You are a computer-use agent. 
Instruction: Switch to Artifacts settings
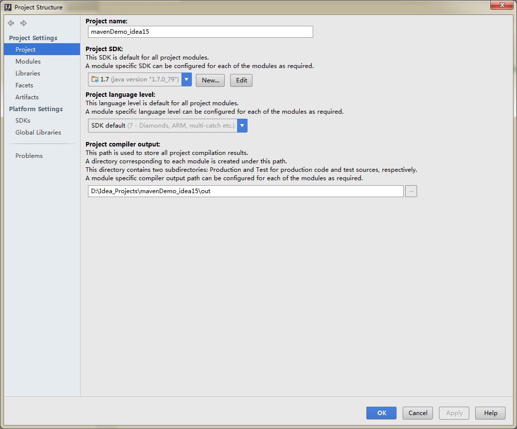pyautogui.click(x=27, y=97)
